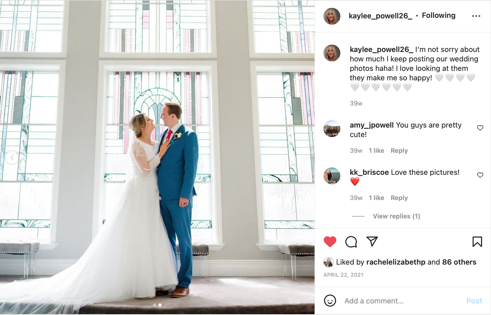Open kk_briscoe's profile avatar
The width and height of the screenshot is (491, 315).
[x=332, y=176]
